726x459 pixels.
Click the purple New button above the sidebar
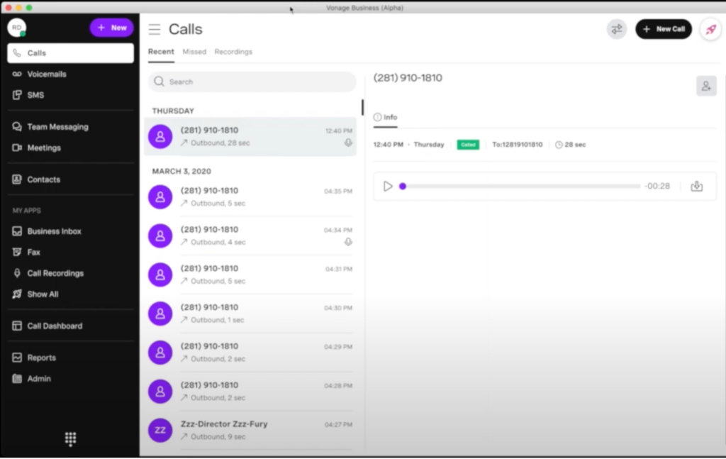point(111,27)
